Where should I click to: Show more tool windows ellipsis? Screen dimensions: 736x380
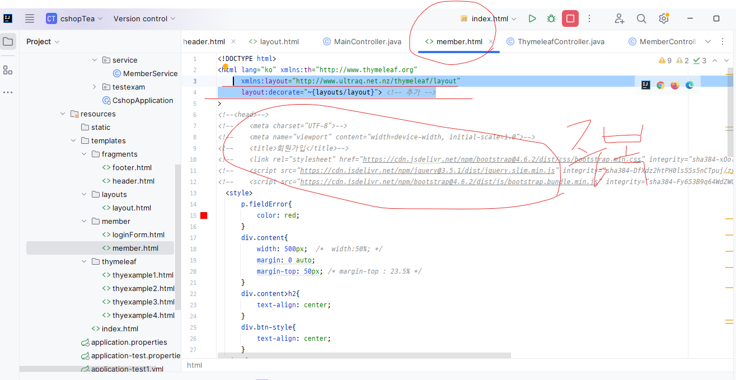(8, 92)
